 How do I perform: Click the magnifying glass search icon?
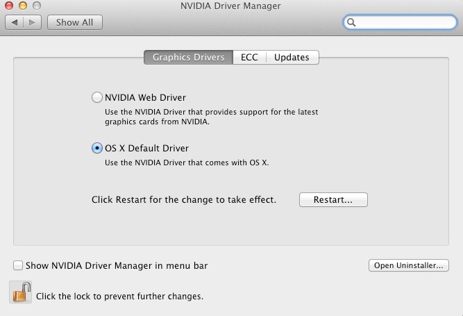point(351,22)
